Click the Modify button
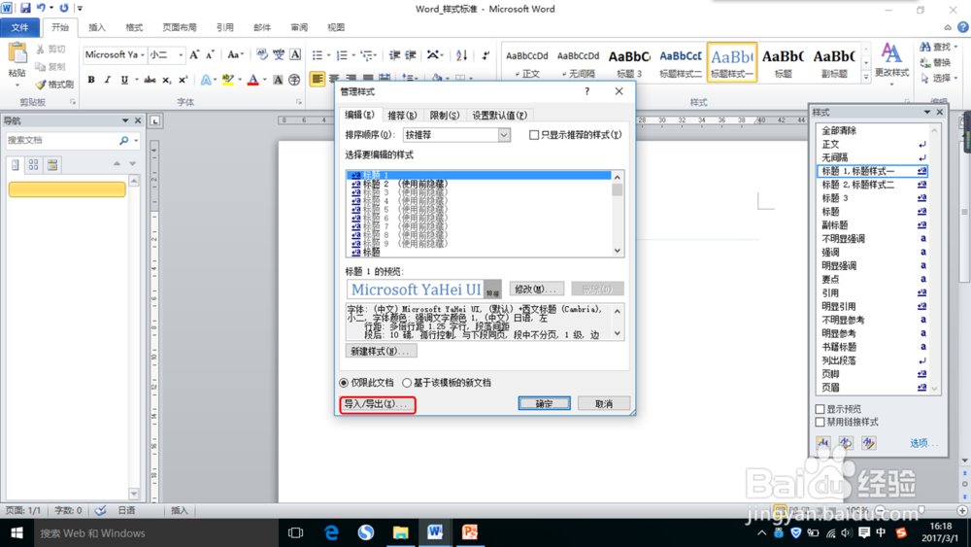 536,289
